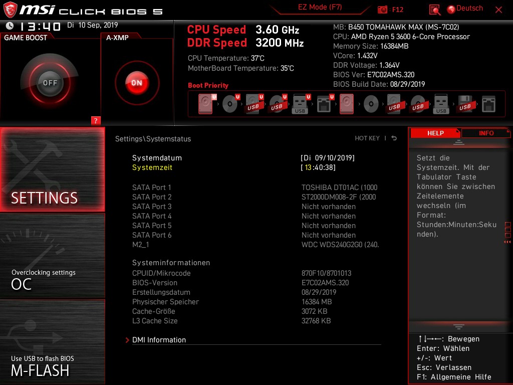Click the L3 Cache Size value 32768 KB
513x385 pixels.
click(x=316, y=321)
